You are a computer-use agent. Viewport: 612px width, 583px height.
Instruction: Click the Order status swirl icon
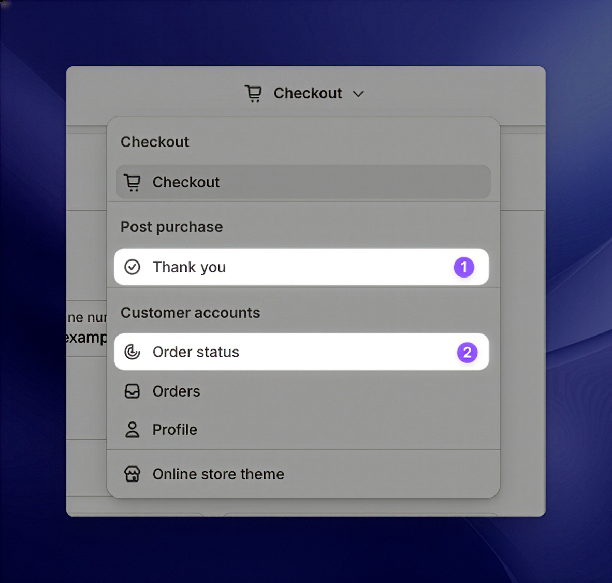pyautogui.click(x=133, y=352)
